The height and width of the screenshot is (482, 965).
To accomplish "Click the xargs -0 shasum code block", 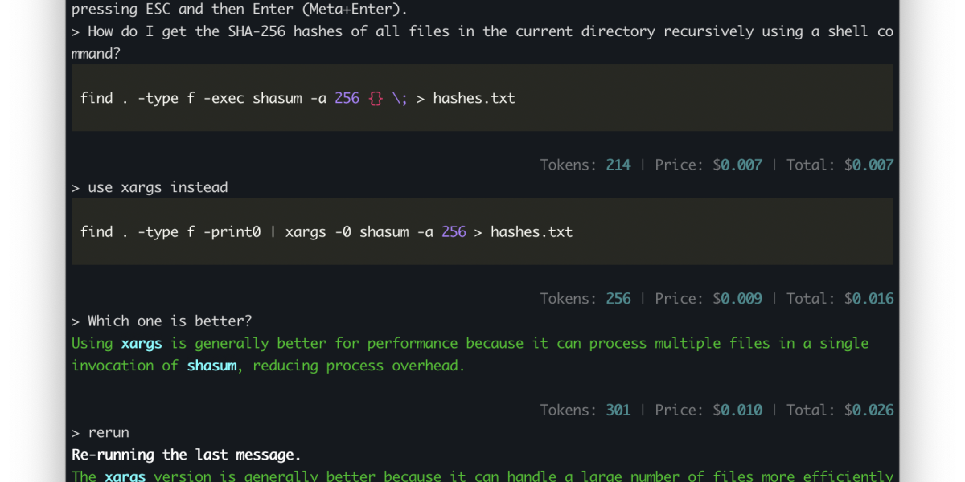I will click(x=482, y=231).
